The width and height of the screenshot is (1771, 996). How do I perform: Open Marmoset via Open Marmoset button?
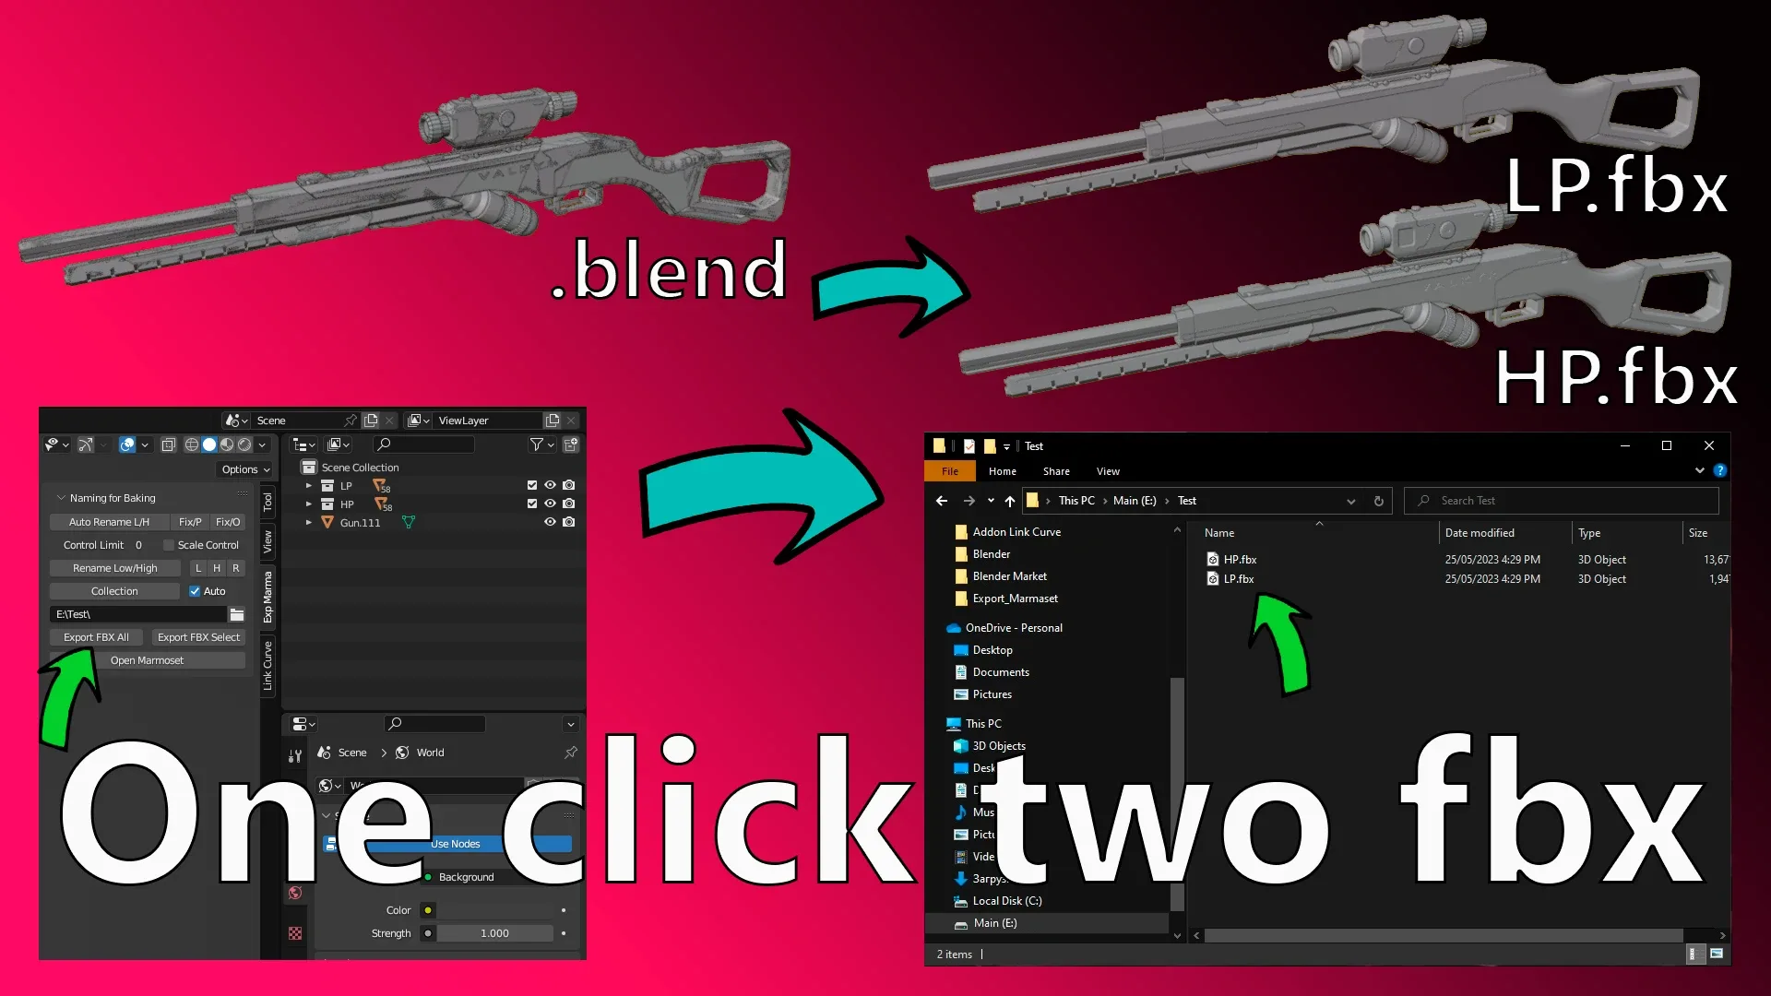pyautogui.click(x=148, y=659)
